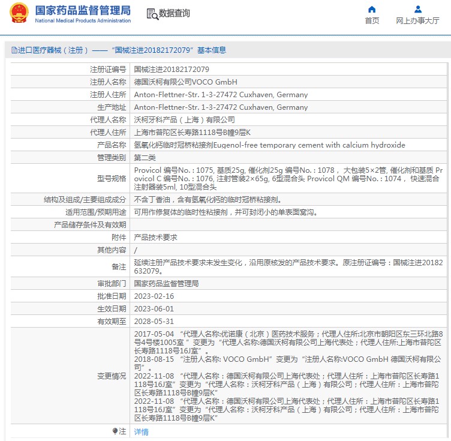Click the 批准日期 label
Viewport: 451px width, 441px height.
(x=112, y=296)
